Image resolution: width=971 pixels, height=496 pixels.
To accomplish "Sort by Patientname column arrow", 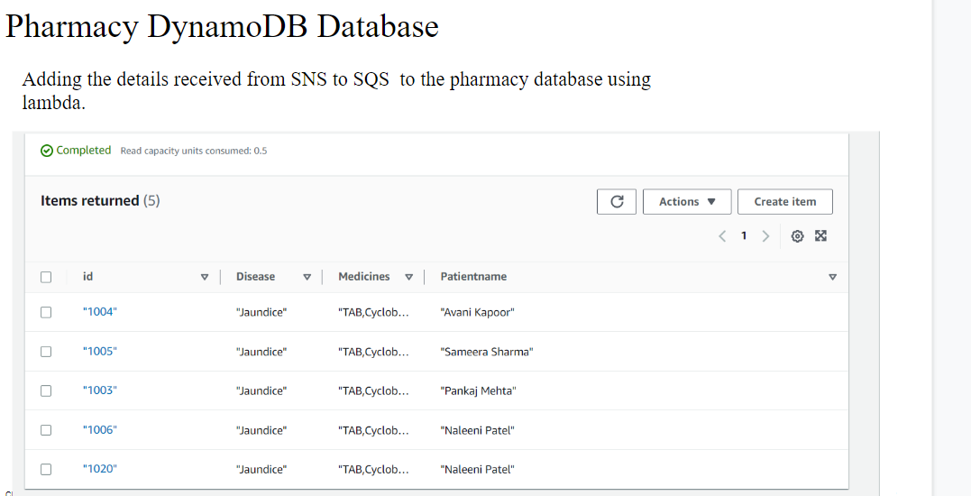I will click(832, 278).
